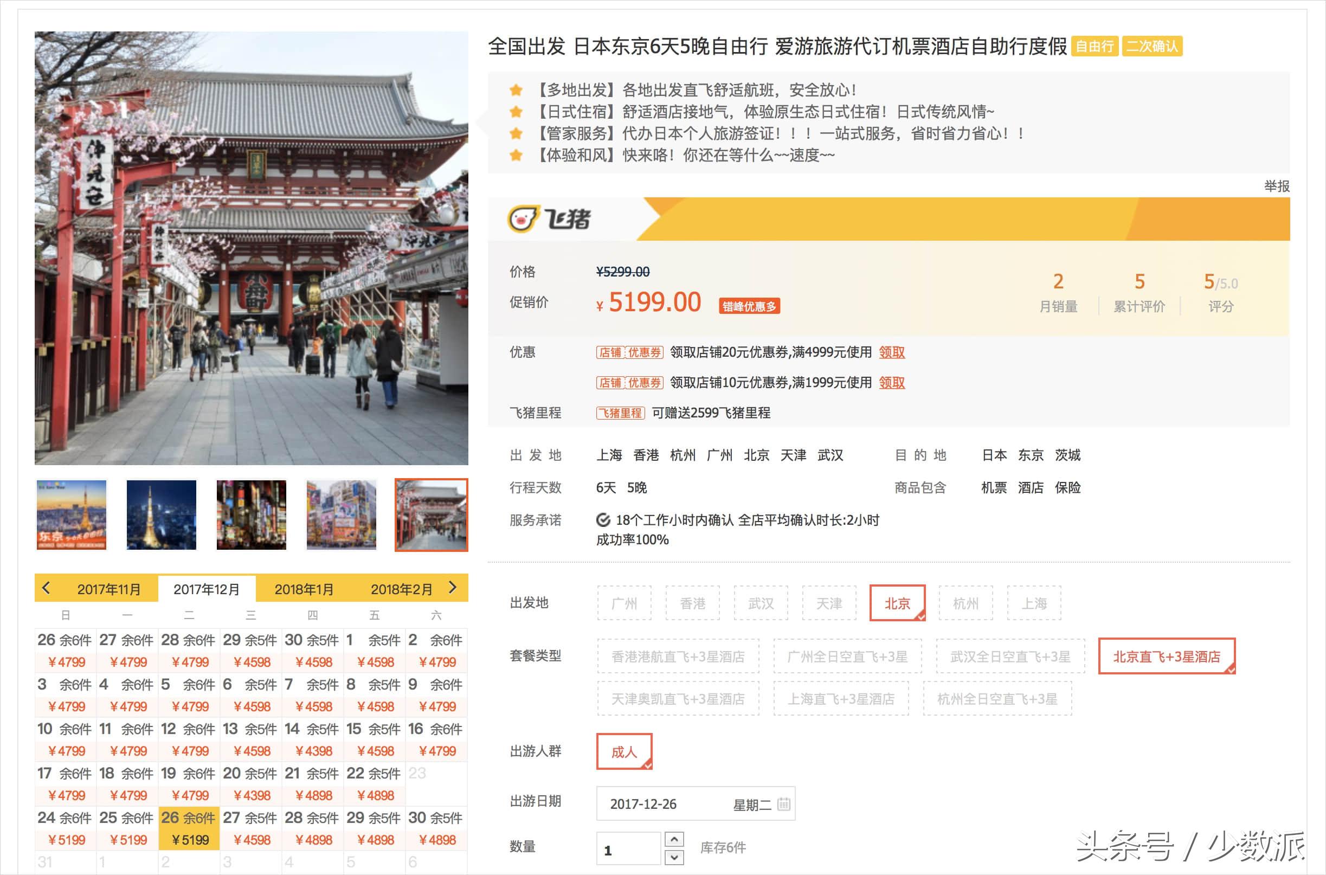Click the confirmation checkmark icon under 服务承诺

pos(602,519)
